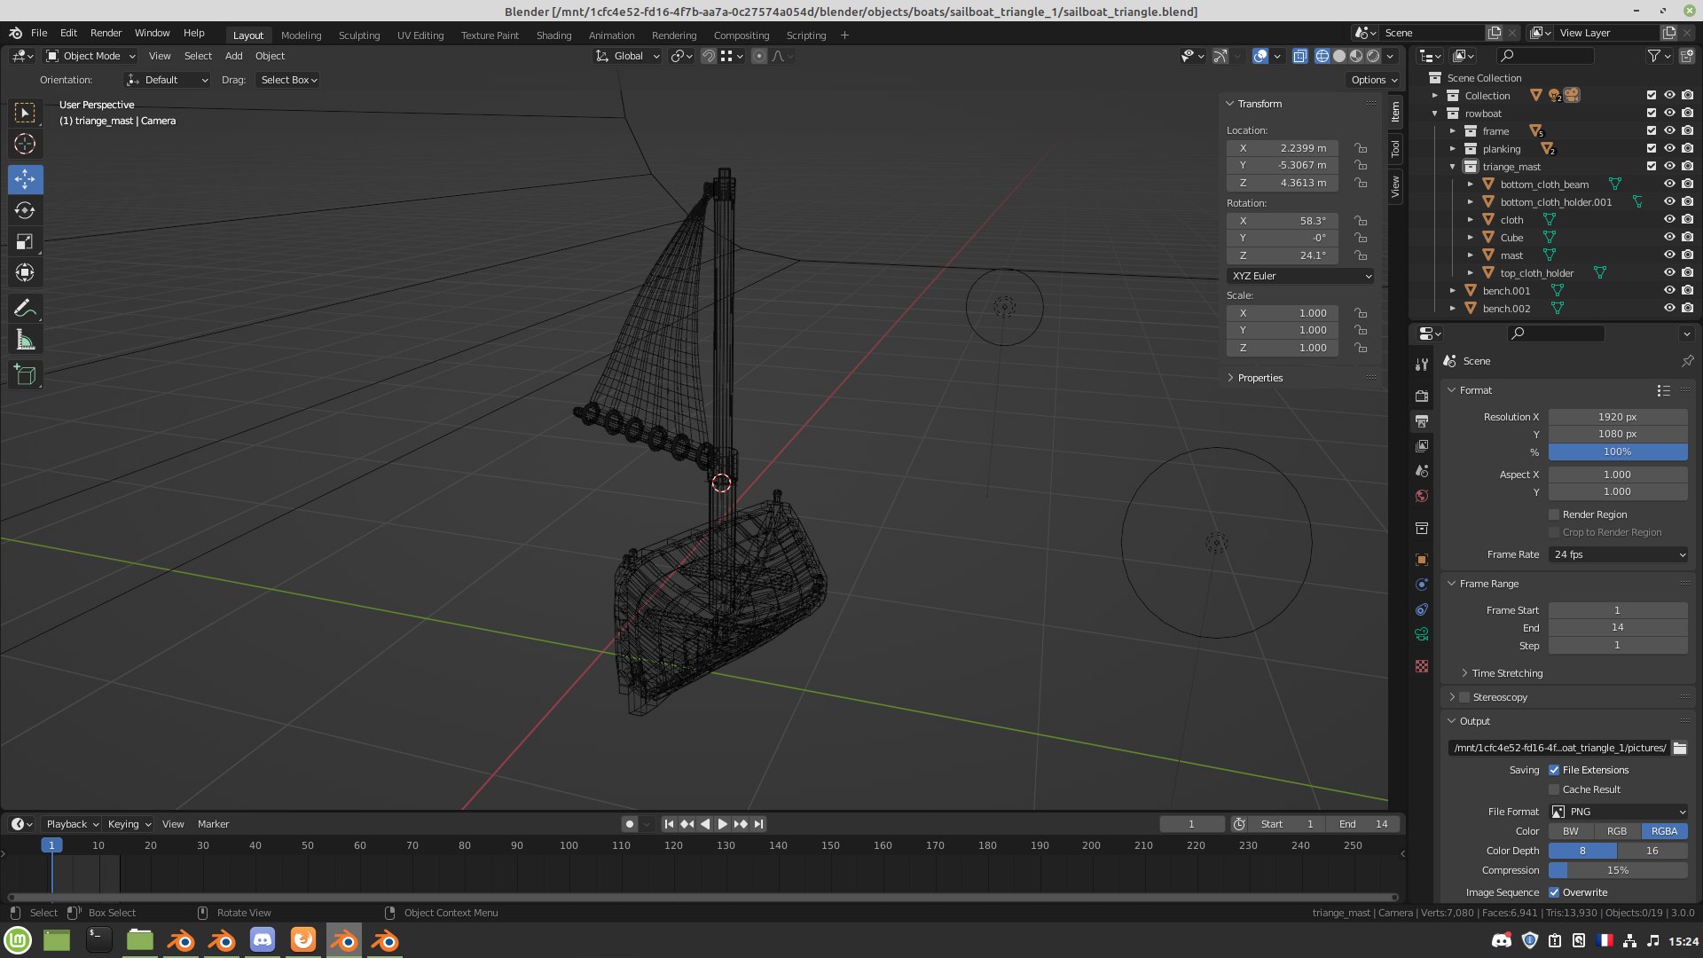This screenshot has width=1703, height=958.
Task: Select the Cursor tool in the toolbar
Action: [25, 144]
